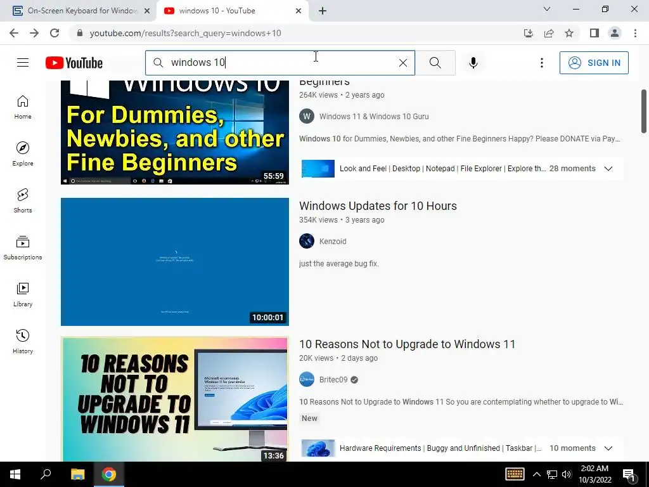This screenshot has height=487, width=649.
Task: Open taskbar search
Action: coord(46,474)
